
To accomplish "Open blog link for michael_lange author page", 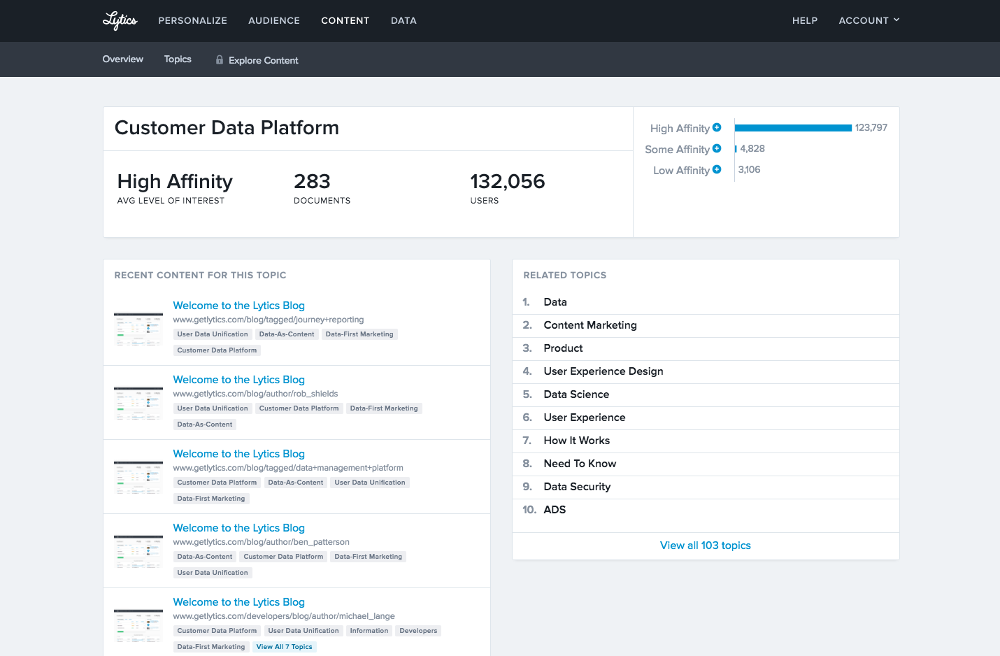I will point(238,602).
